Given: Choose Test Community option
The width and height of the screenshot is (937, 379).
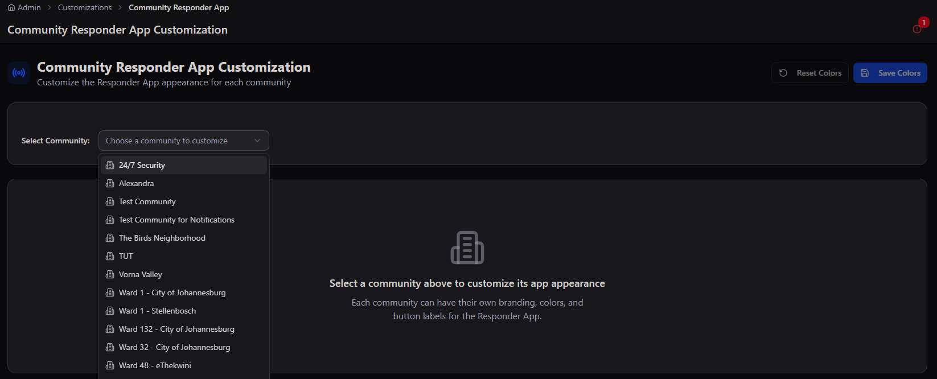Looking at the screenshot, I should coord(184,201).
